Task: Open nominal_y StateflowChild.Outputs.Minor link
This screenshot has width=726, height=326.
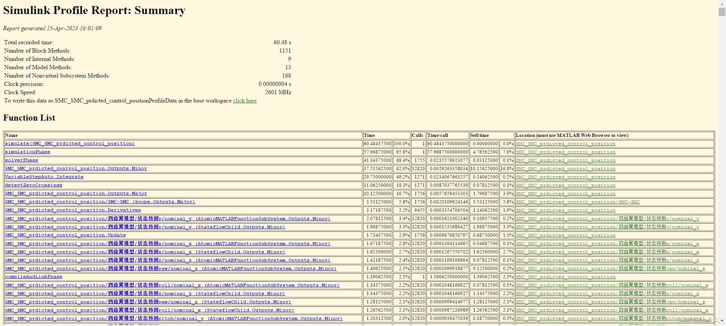Action: coord(145,227)
